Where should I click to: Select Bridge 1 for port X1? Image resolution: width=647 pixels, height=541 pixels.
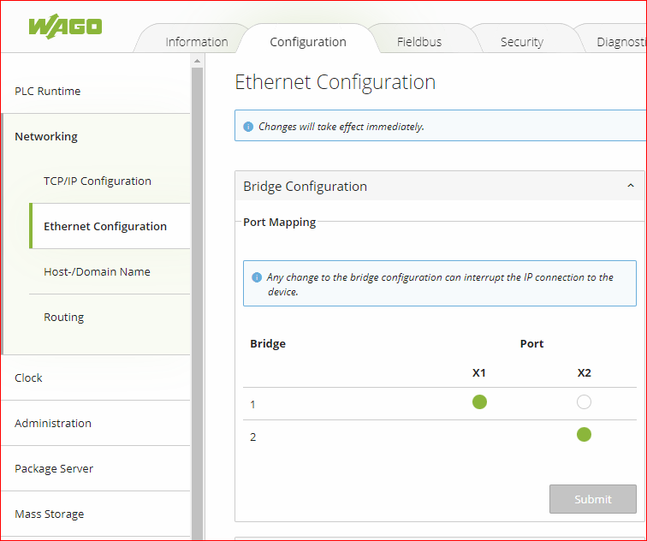click(x=479, y=402)
